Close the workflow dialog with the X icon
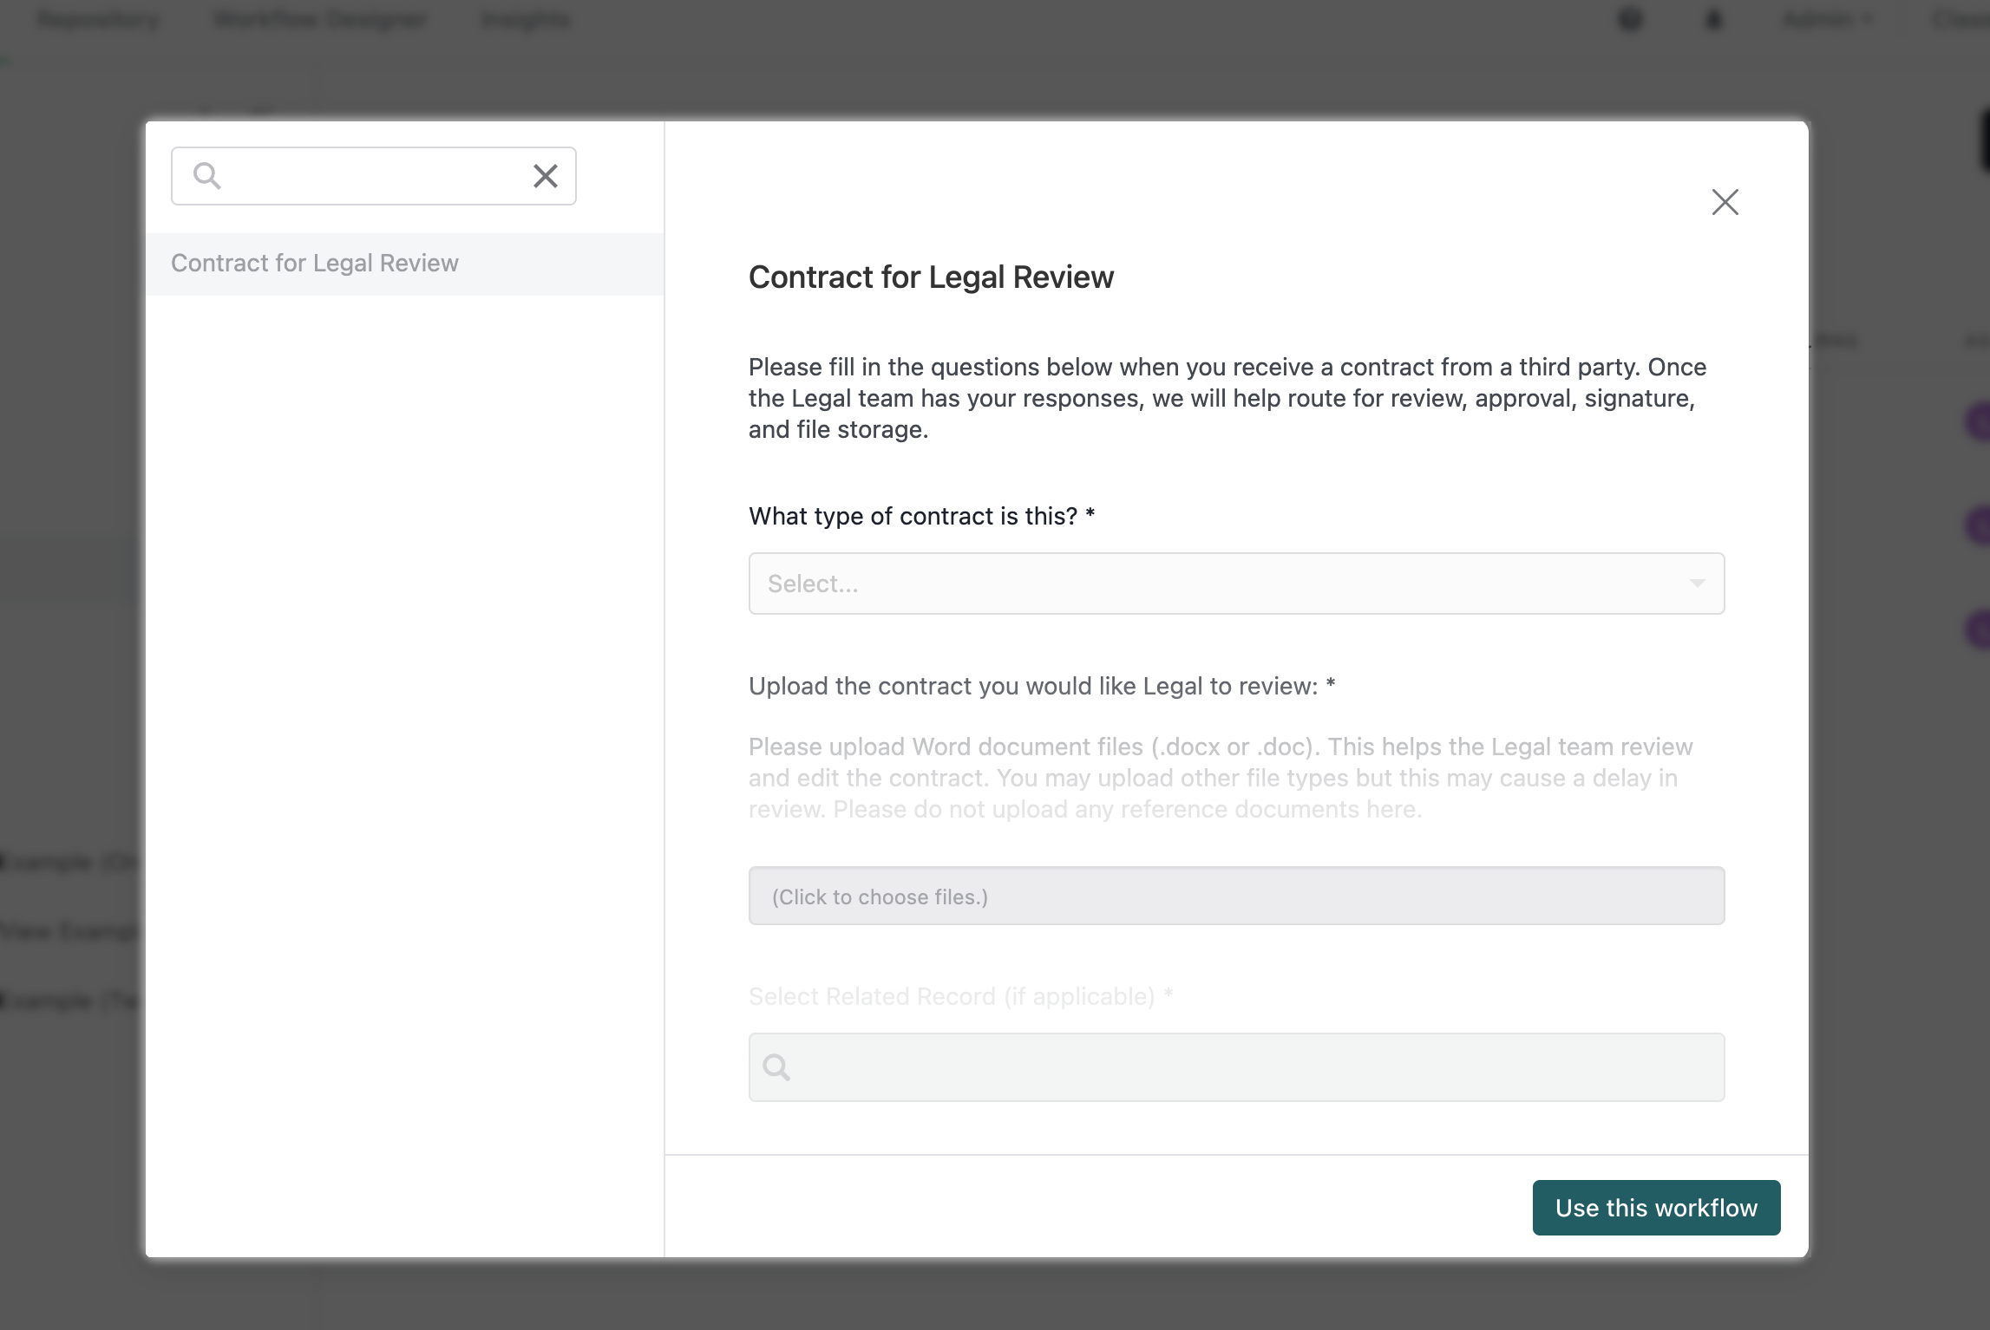This screenshot has height=1330, width=1990. tap(1725, 202)
